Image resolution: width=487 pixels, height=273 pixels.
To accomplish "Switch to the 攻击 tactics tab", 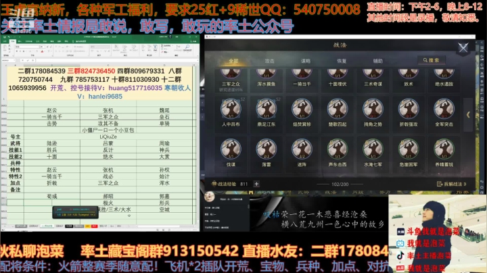I will (x=270, y=61).
